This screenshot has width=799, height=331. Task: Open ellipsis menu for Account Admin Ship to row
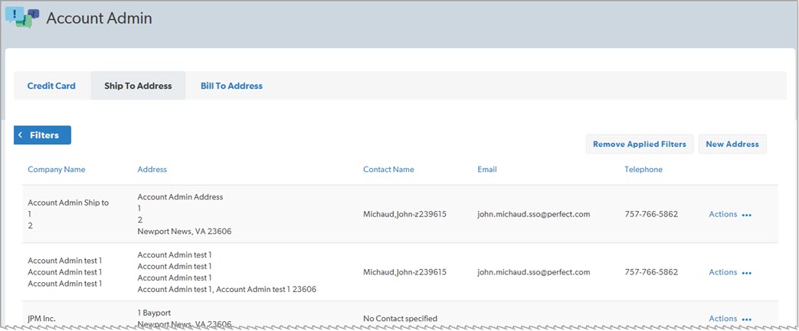coord(746,215)
